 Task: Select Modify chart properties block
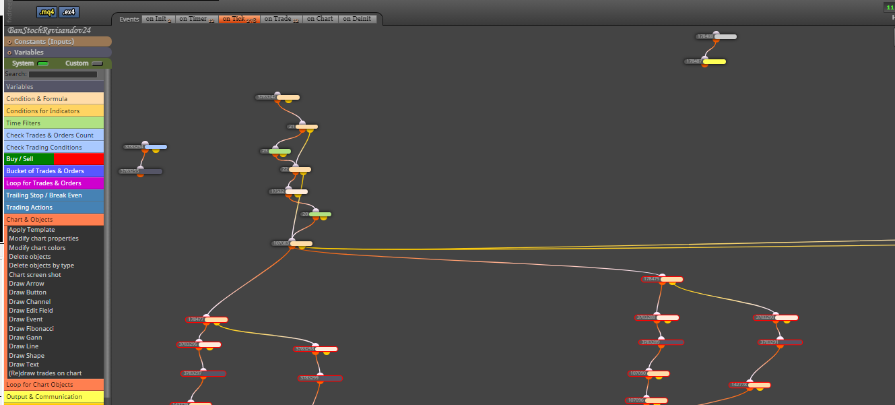(44, 239)
